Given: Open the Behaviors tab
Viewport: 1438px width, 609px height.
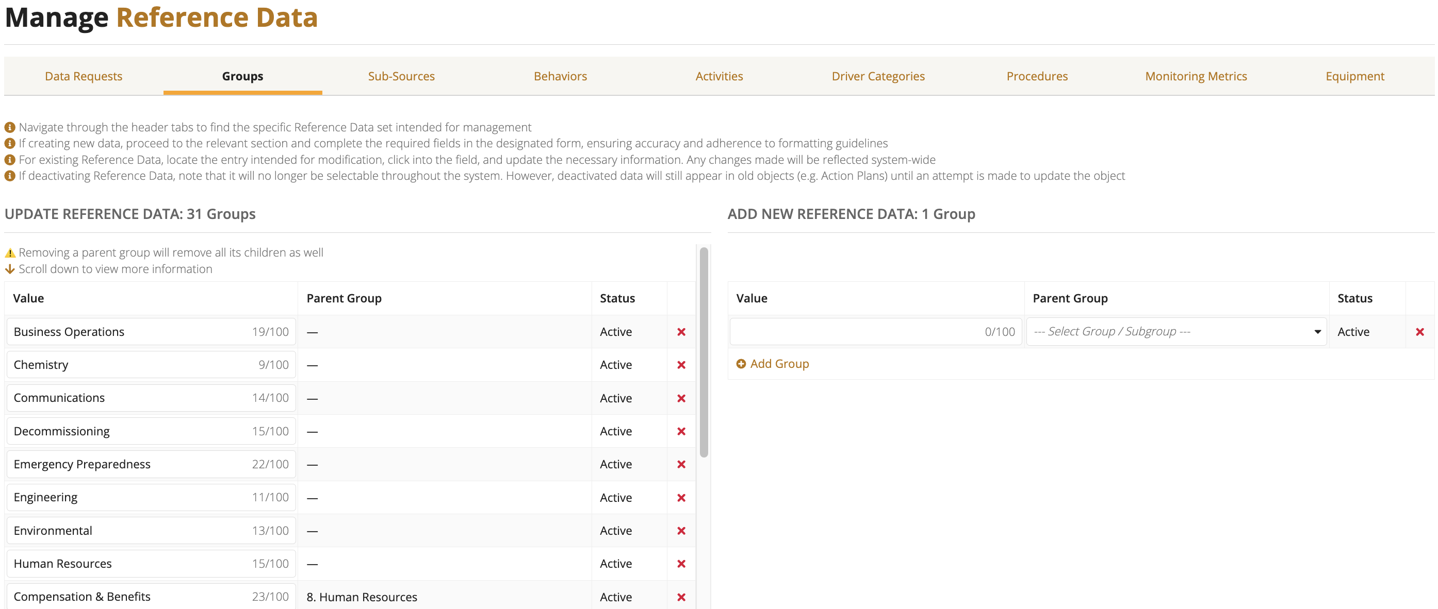Looking at the screenshot, I should [x=560, y=76].
